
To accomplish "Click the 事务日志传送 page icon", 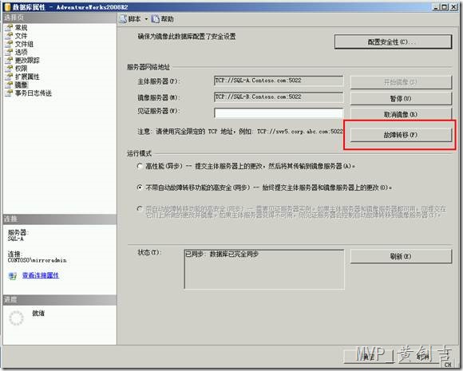I will click(9, 93).
